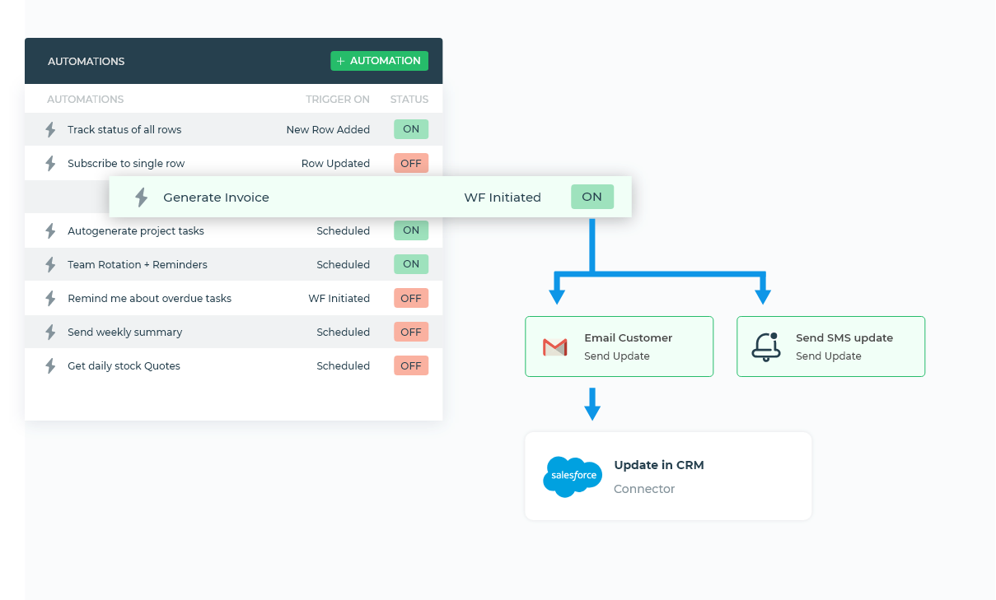Toggle OFF status for Remind me about overdue tasks
This screenshot has height=600, width=996.
tap(411, 298)
